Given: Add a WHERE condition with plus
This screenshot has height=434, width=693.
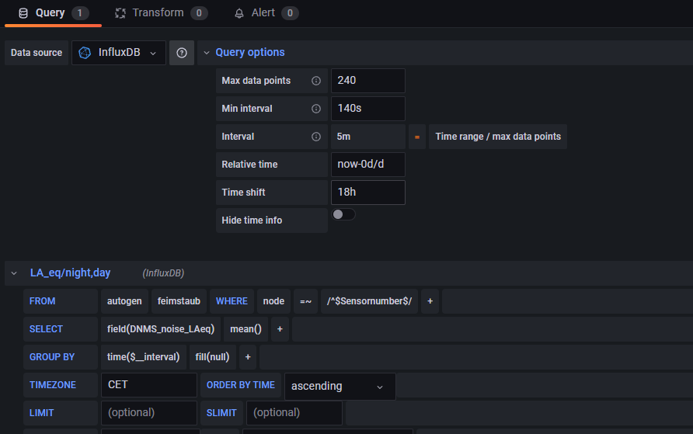Looking at the screenshot, I should [x=430, y=301].
